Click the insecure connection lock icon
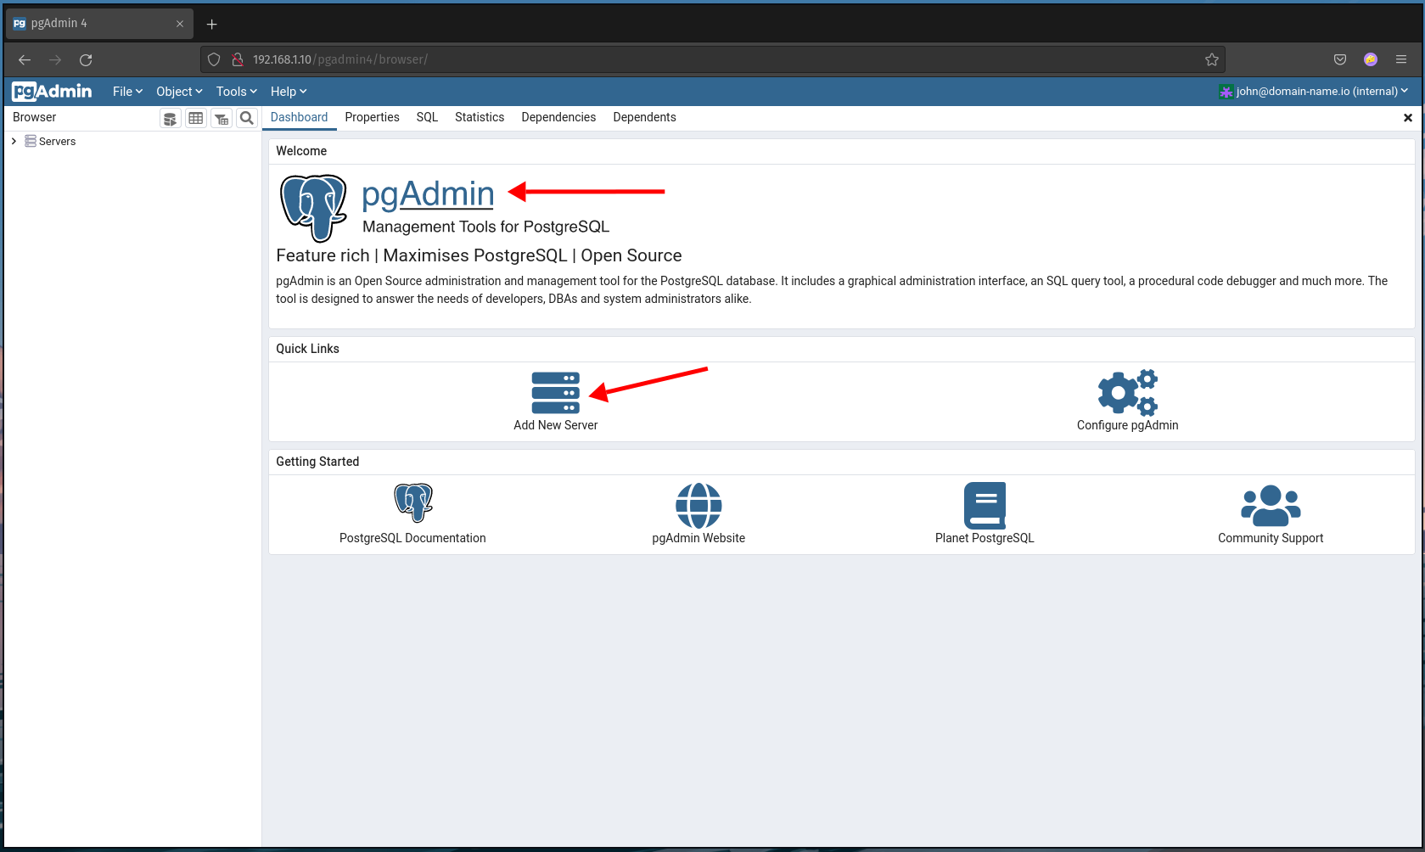The height and width of the screenshot is (852, 1425). pyautogui.click(x=238, y=59)
